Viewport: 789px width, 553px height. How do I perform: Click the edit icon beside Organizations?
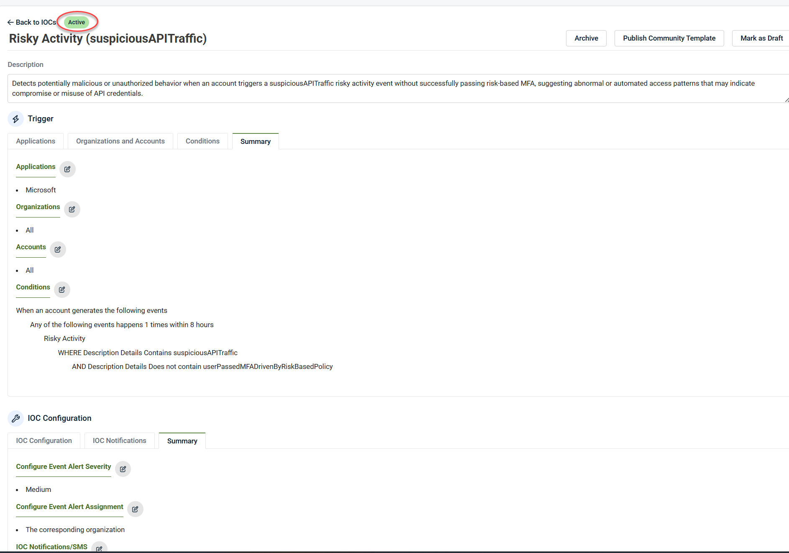(x=72, y=210)
